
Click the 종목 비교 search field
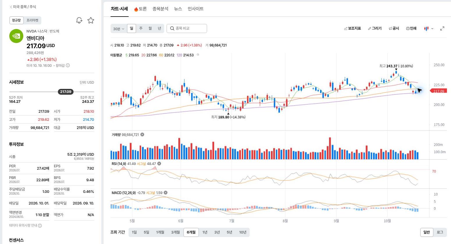187,28
